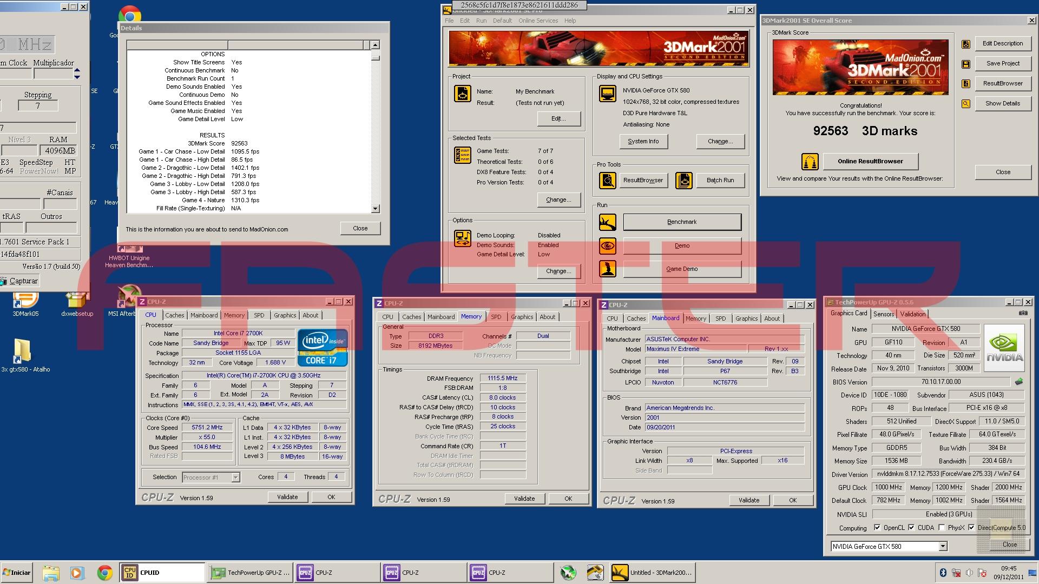Click the Online ResultBrowser icon in score window
Image resolution: width=1039 pixels, height=584 pixels.
[x=810, y=162]
